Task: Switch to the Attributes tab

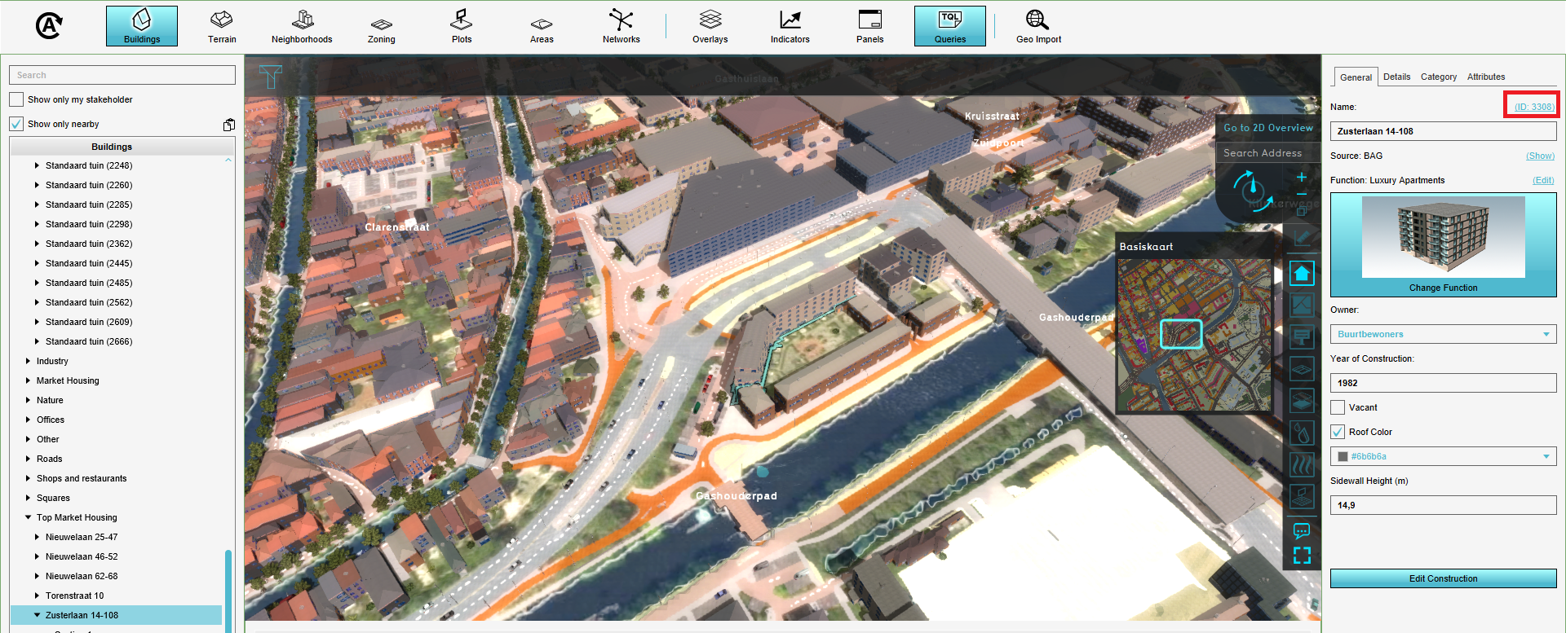Action: 1485,77
